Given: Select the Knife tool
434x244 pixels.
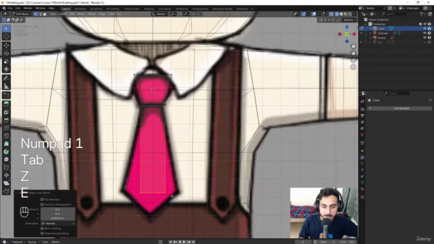Looking at the screenshot, I should [6, 136].
